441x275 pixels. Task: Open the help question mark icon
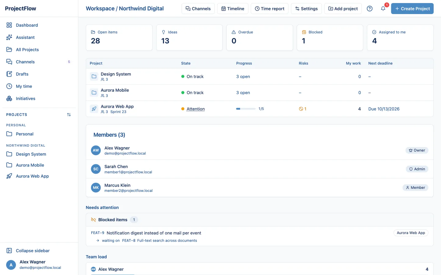pyautogui.click(x=370, y=9)
